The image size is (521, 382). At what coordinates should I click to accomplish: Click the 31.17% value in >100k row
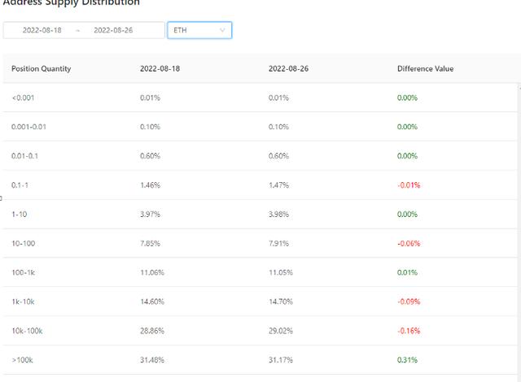point(281,360)
